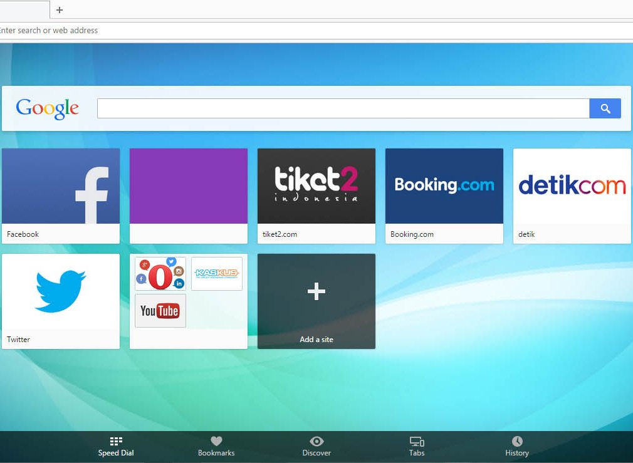Open the Booking.com speed dial tile

pyautogui.click(x=444, y=195)
